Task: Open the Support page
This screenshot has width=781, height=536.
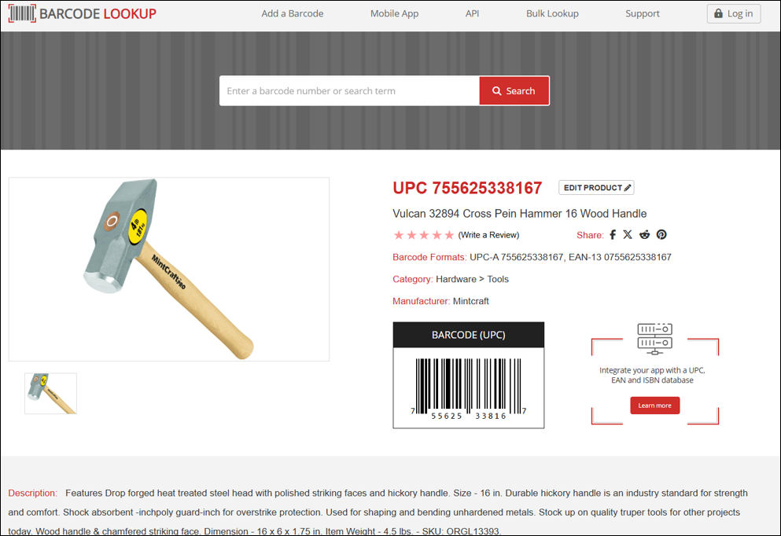Action: pos(642,13)
